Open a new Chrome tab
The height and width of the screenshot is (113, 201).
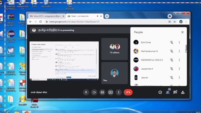(x=107, y=16)
